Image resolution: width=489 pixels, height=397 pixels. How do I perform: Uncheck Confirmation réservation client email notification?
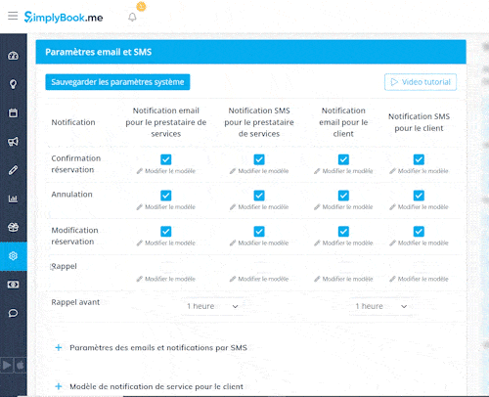click(x=343, y=159)
